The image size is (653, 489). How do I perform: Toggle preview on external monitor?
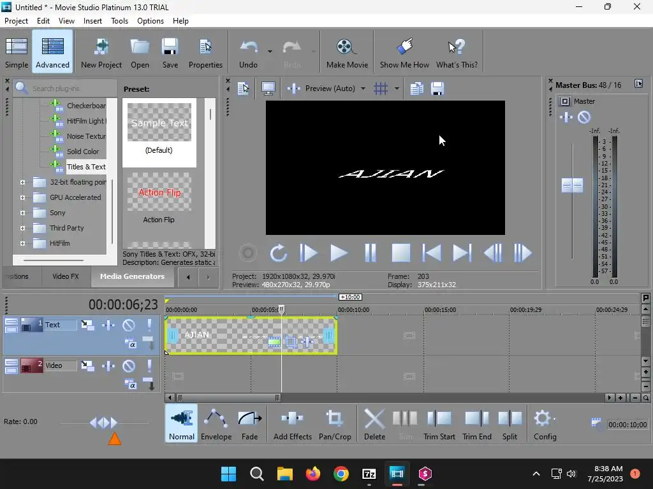(268, 89)
